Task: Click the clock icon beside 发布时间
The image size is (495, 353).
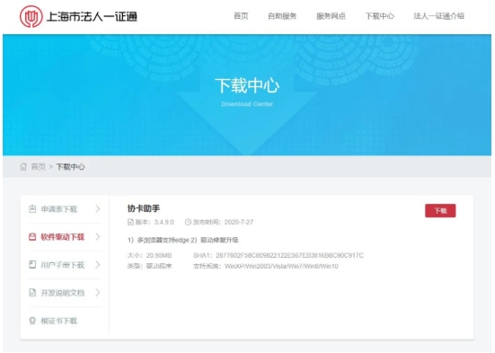Action: tap(188, 222)
